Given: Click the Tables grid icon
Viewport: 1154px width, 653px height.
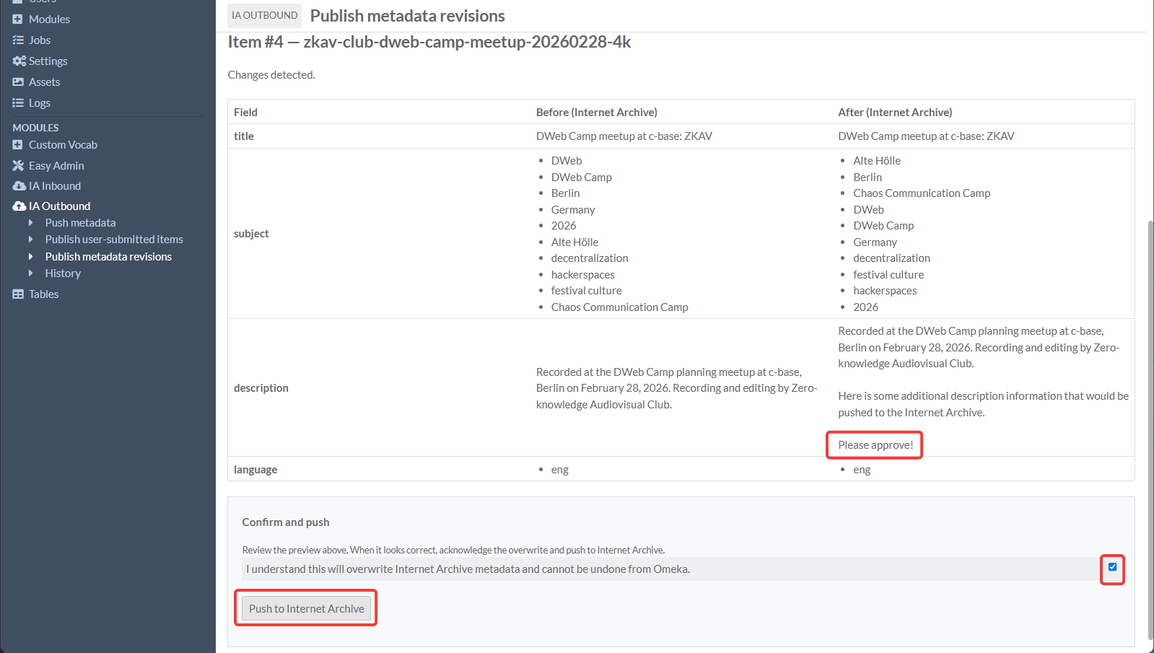Looking at the screenshot, I should (x=18, y=294).
